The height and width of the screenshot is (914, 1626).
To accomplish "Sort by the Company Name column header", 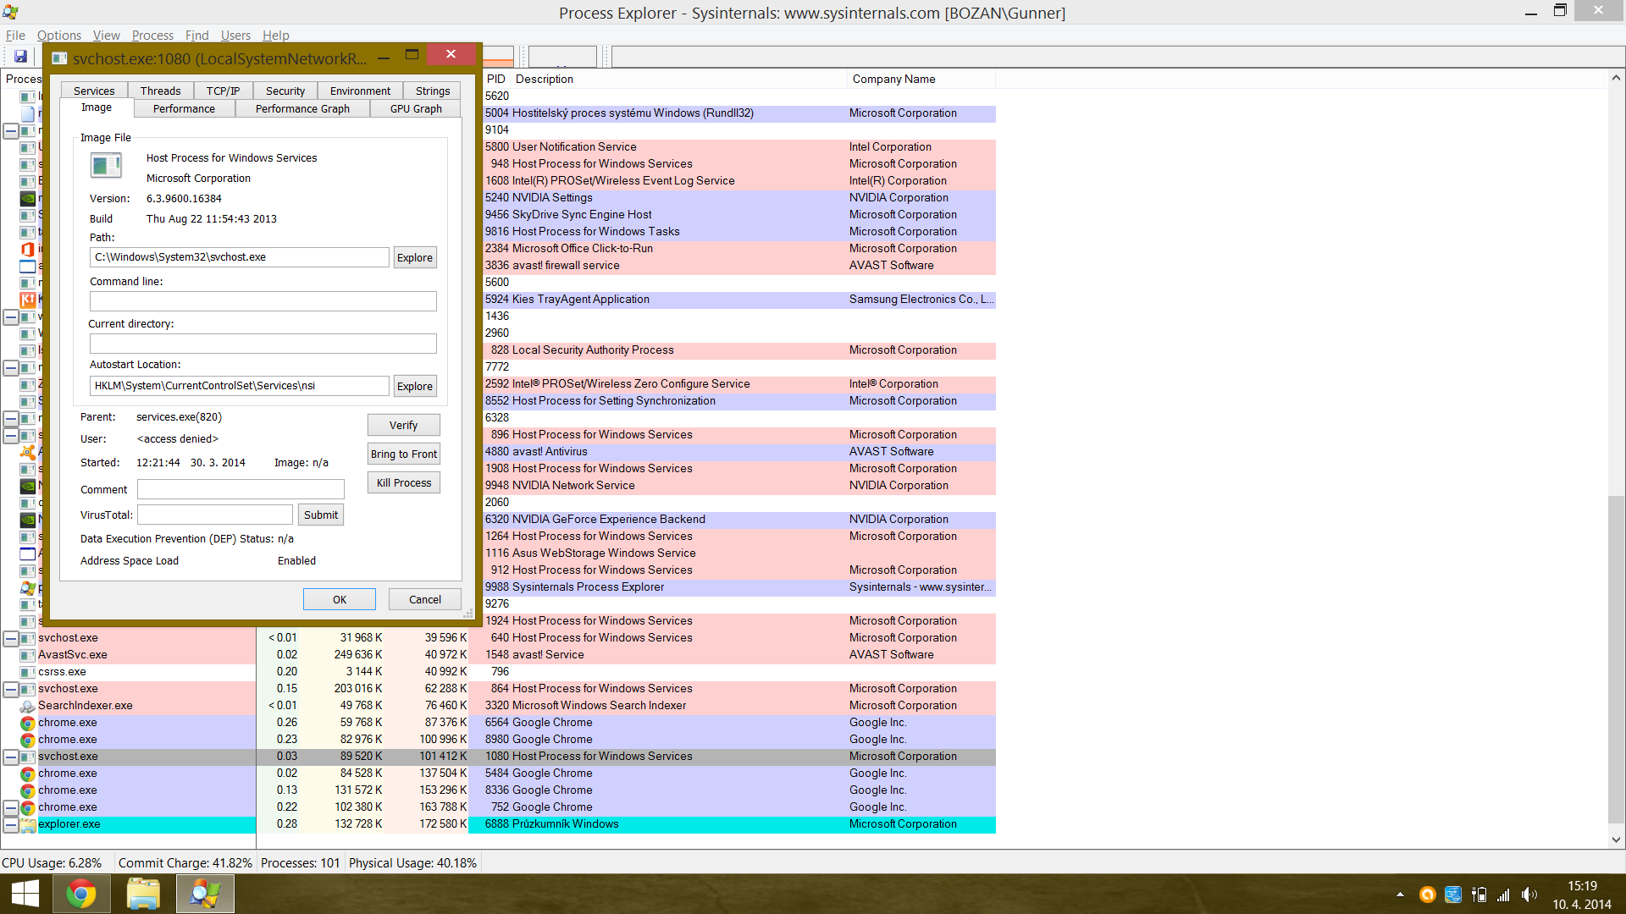I will (x=921, y=79).
